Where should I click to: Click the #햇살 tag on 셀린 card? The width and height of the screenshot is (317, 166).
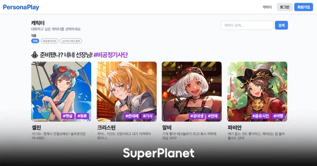click(x=68, y=116)
